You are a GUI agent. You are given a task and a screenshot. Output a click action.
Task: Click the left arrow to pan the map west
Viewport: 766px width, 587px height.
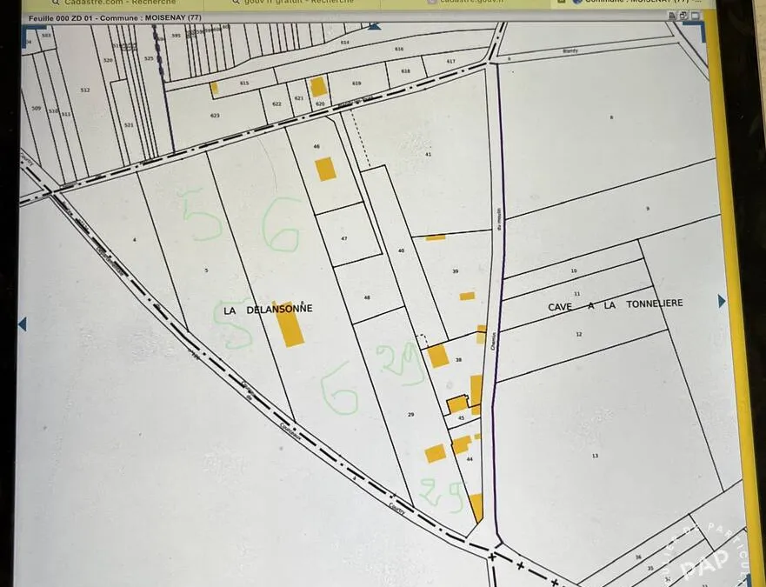[x=22, y=324]
